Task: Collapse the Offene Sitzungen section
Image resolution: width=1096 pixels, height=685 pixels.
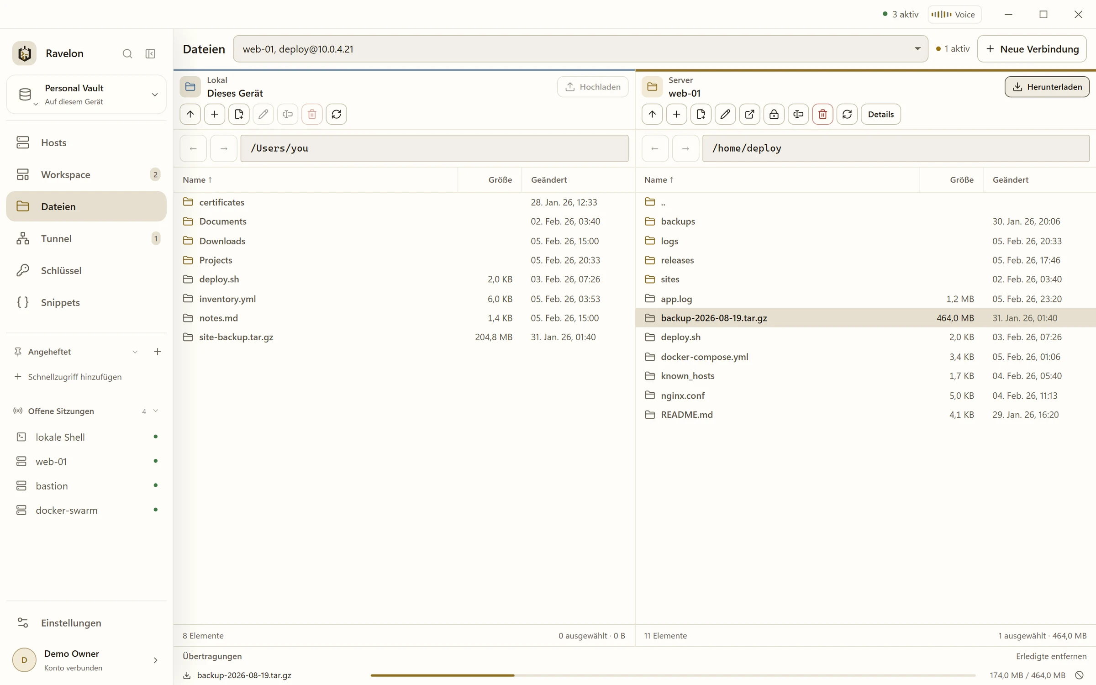Action: [x=156, y=411]
